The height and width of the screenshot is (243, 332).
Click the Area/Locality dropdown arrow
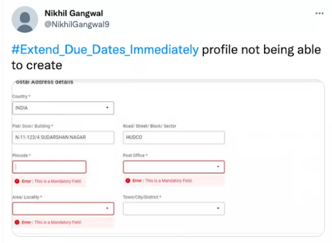tap(107, 208)
